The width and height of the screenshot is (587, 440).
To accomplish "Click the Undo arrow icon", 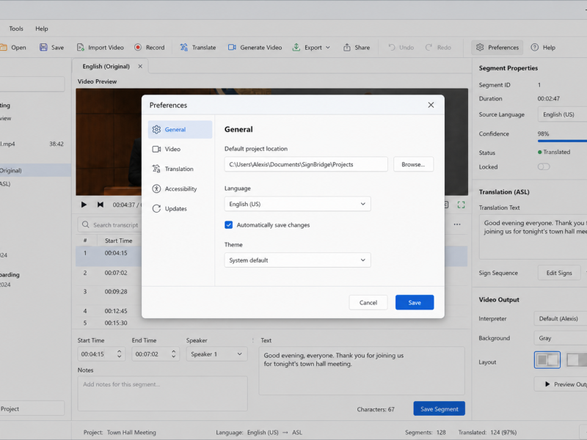I will 392,48.
